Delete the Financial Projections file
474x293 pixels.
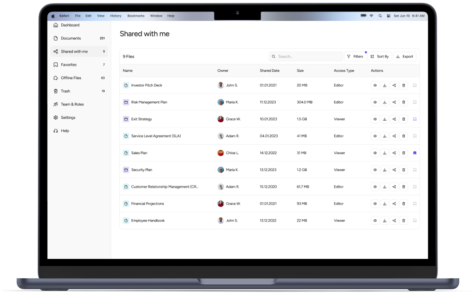tap(403, 204)
